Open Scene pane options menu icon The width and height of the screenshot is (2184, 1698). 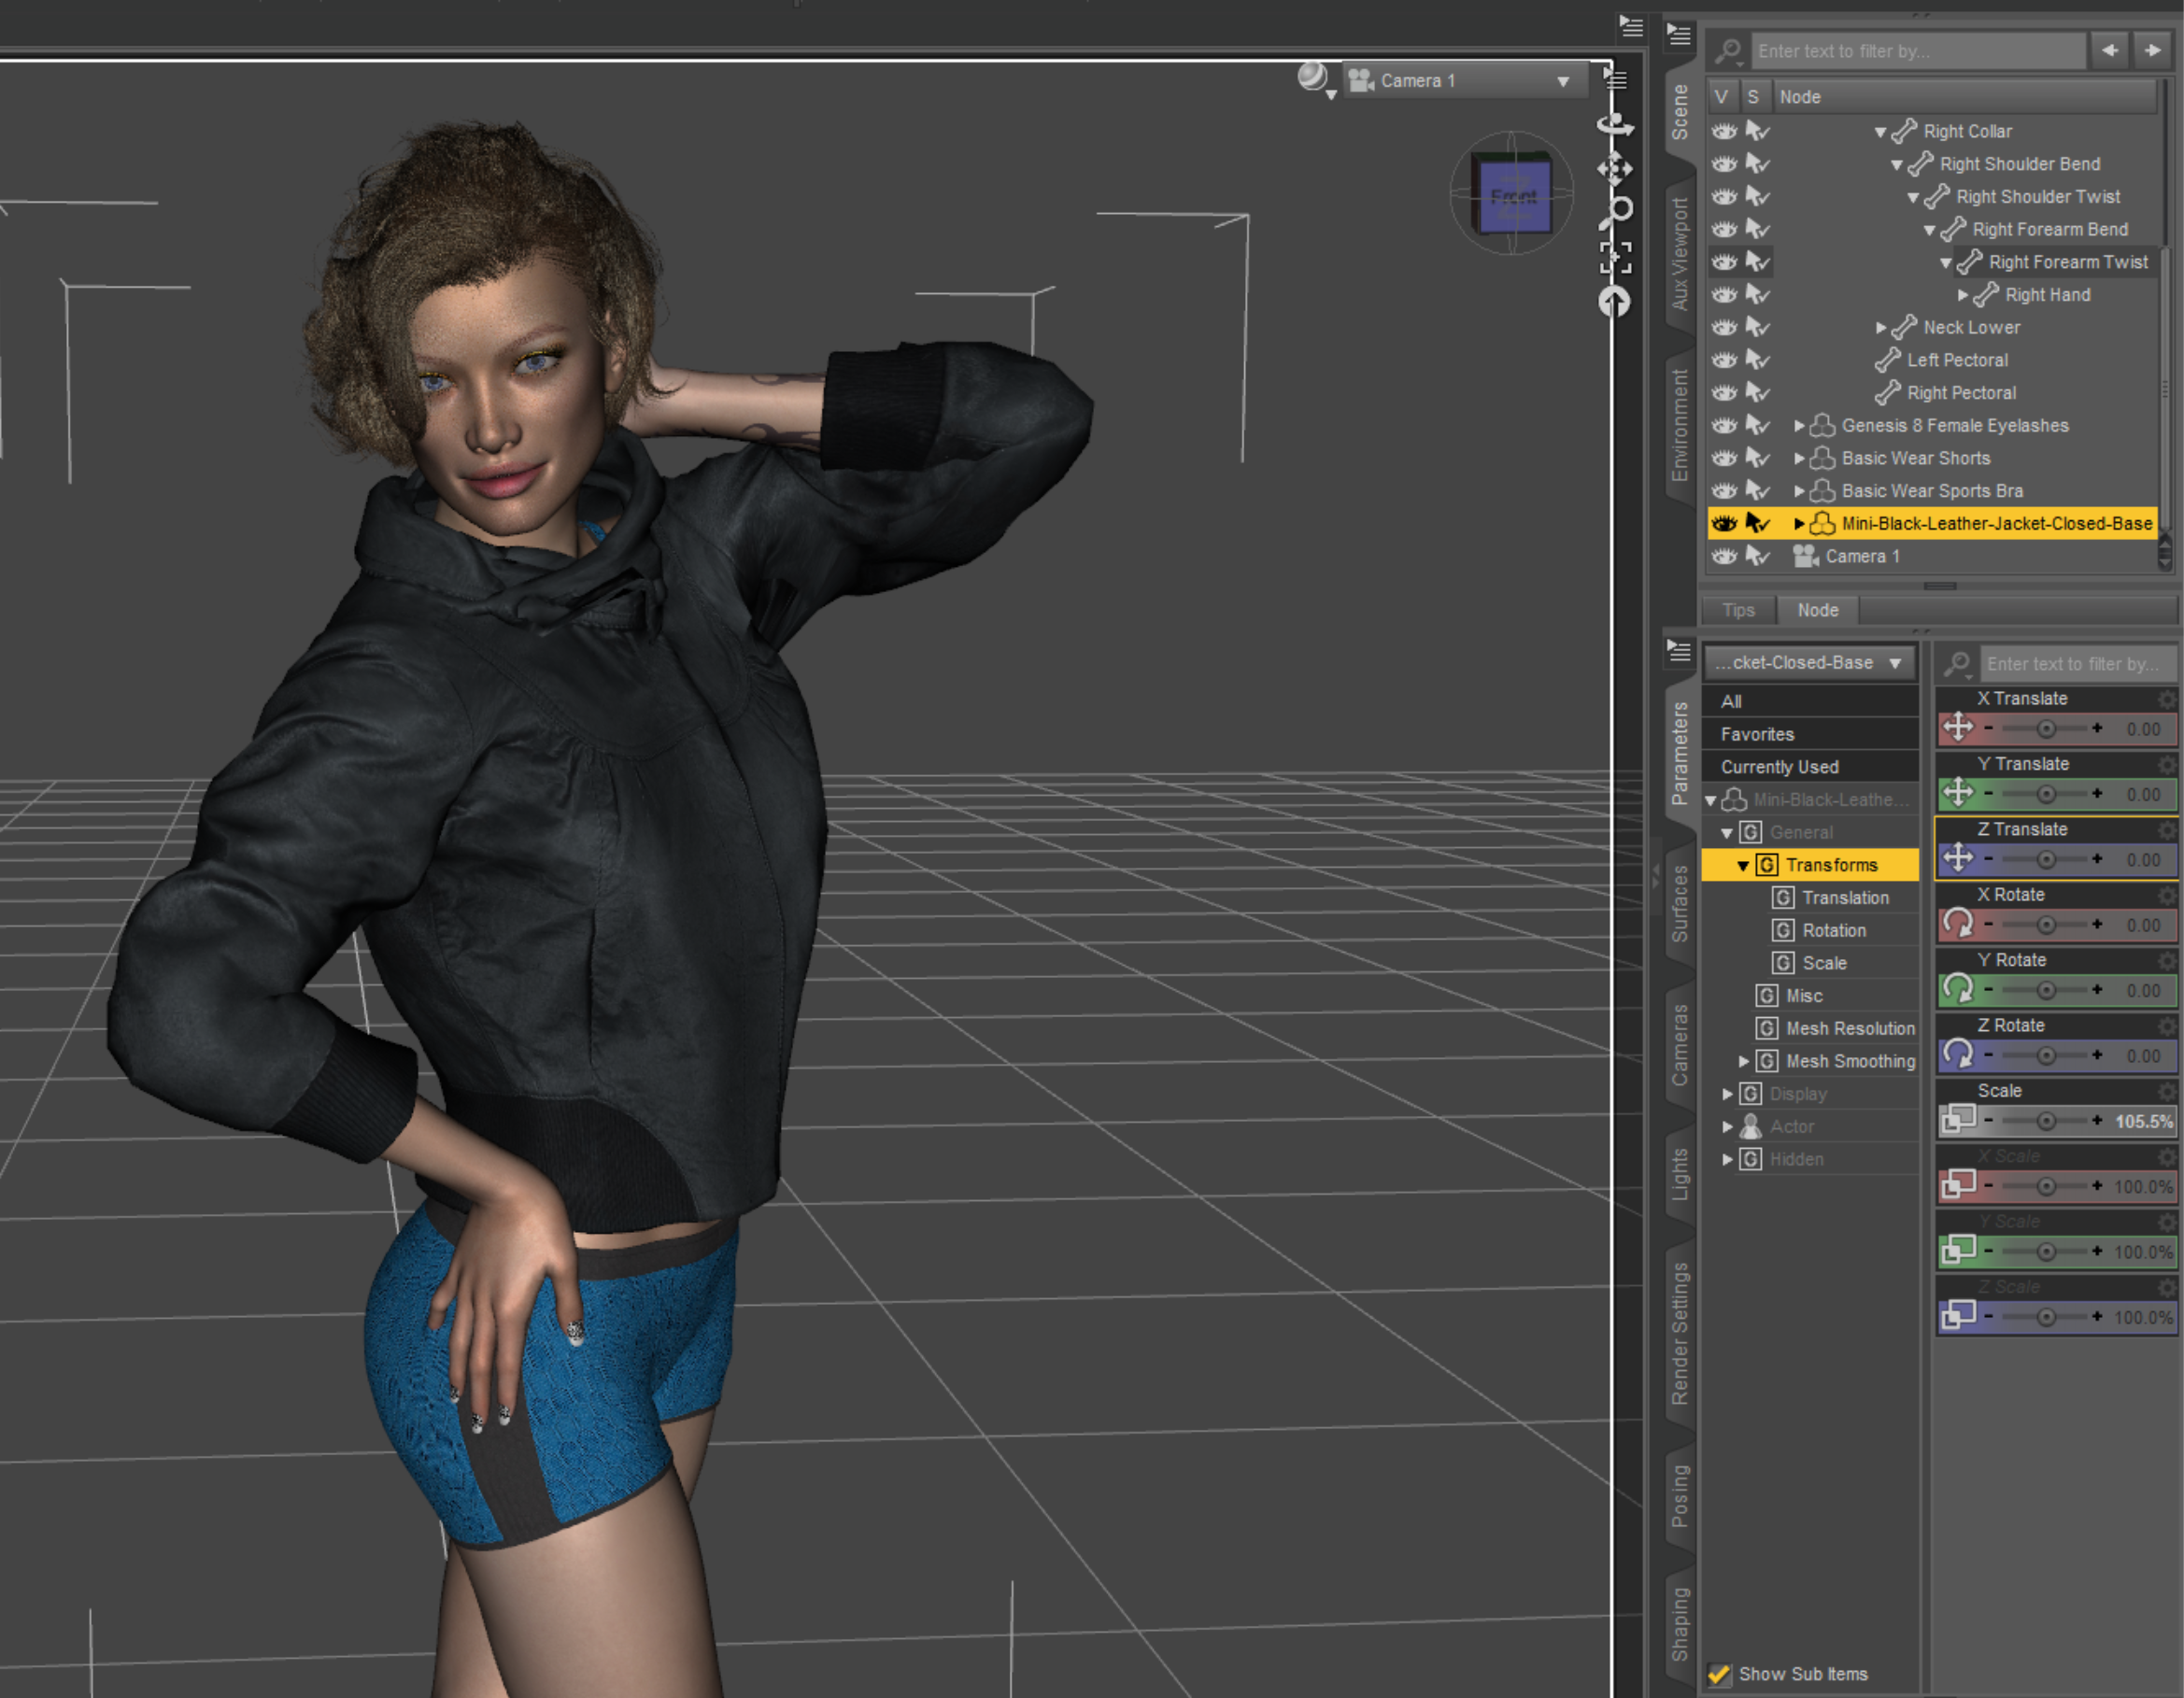point(1679,36)
